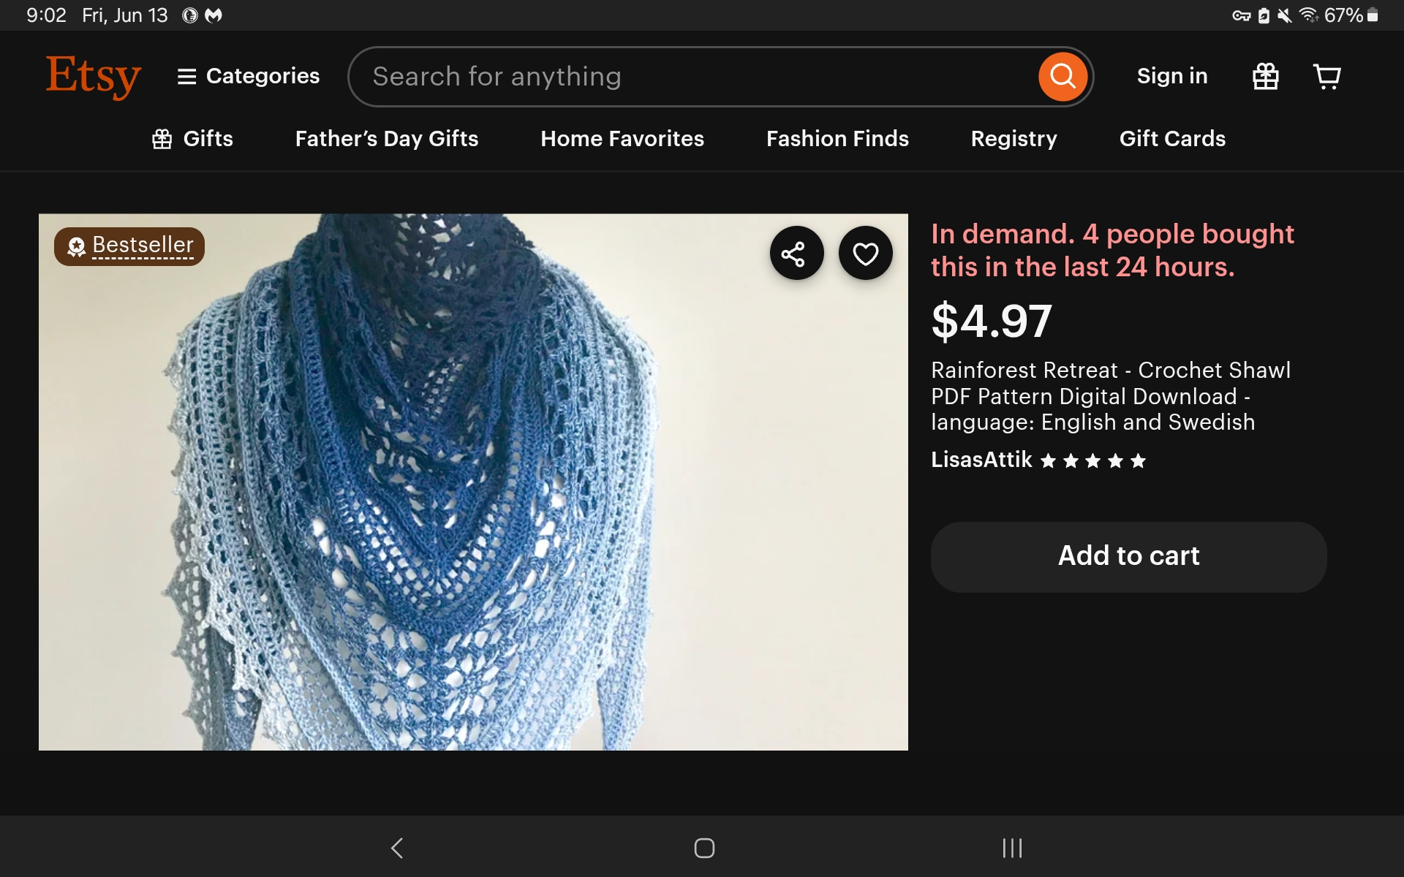Click the orange search magnifier button

pyautogui.click(x=1063, y=76)
